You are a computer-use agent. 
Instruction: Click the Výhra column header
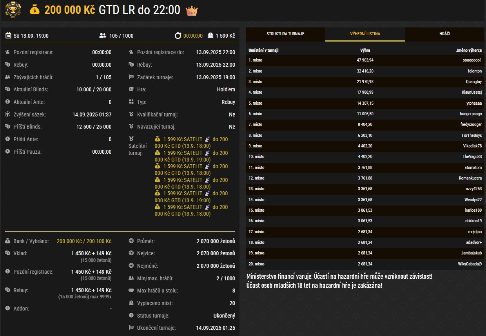coord(365,51)
